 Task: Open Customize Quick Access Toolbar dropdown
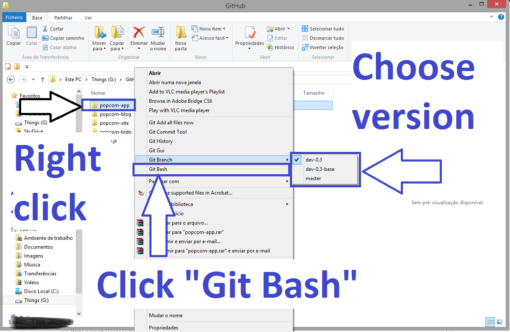27,66
